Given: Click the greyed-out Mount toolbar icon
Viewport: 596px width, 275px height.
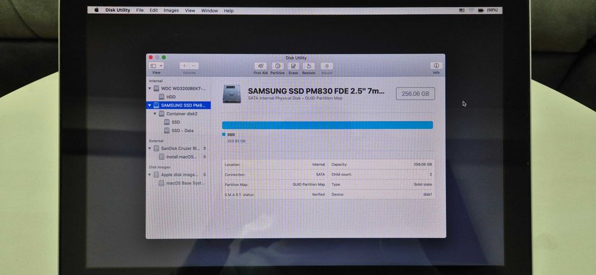Looking at the screenshot, I should (327, 66).
